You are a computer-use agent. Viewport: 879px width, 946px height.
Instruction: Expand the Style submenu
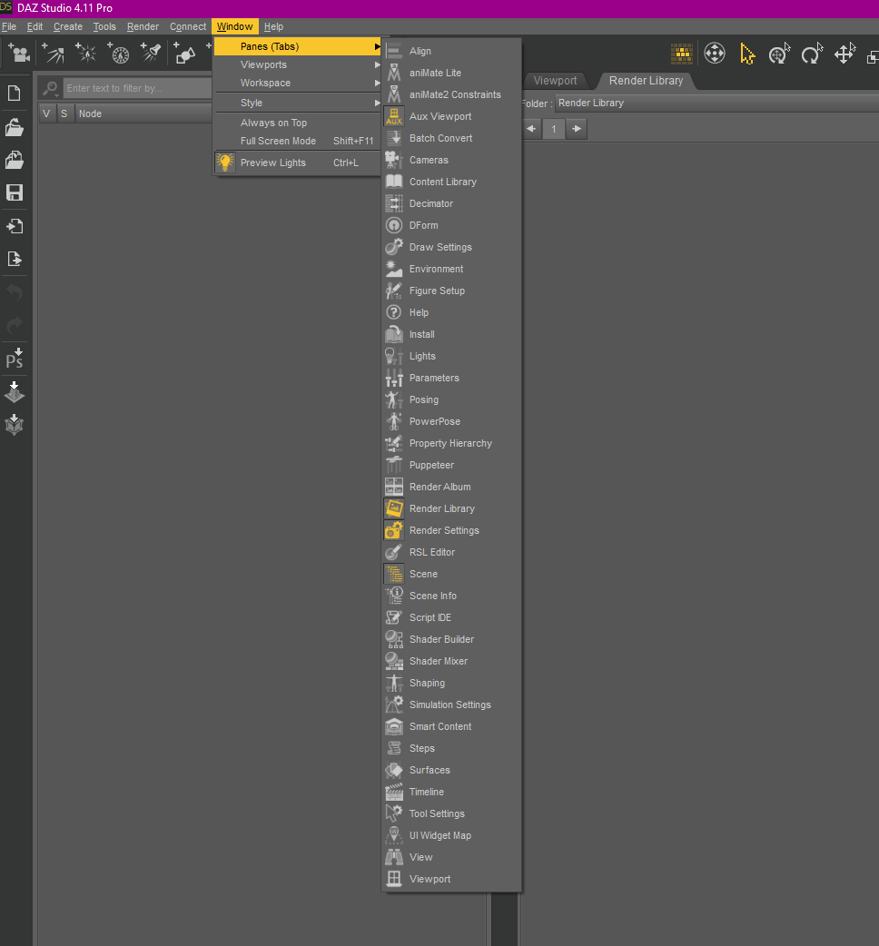(x=298, y=103)
